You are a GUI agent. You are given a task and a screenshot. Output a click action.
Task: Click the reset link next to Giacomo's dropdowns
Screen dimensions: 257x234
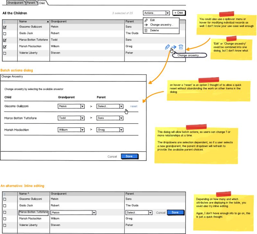click(x=134, y=106)
